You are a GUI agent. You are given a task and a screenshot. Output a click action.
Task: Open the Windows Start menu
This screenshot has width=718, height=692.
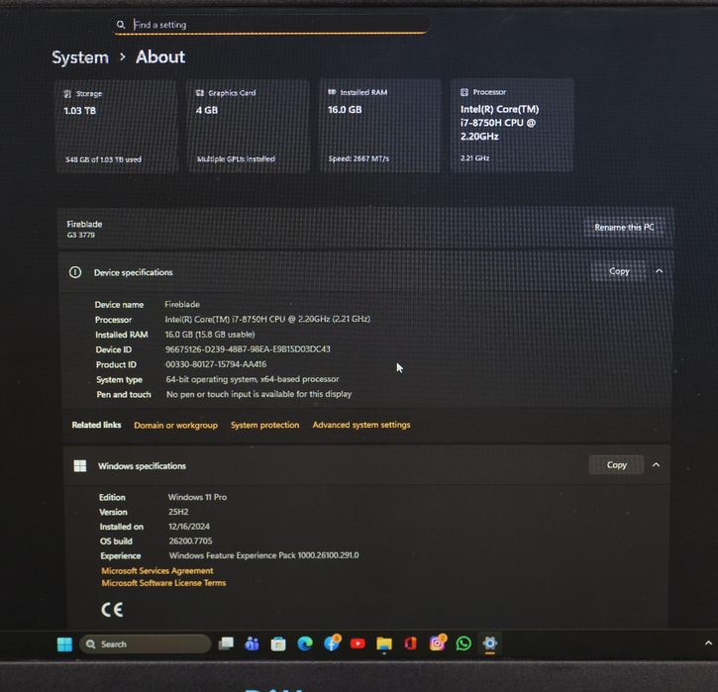[x=64, y=643]
